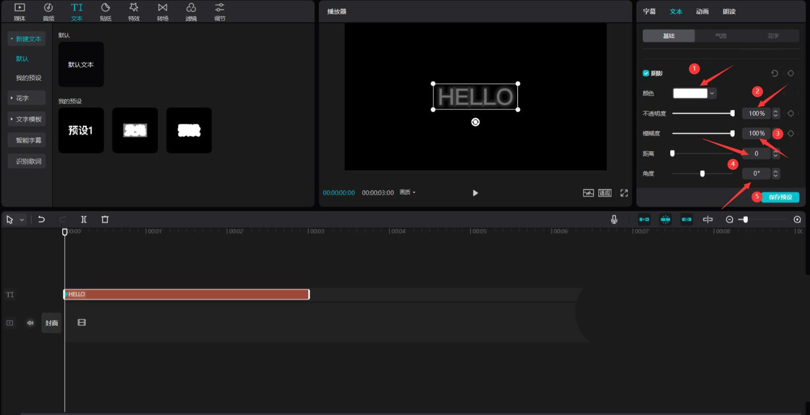
Task: Switch to the 气泡 sub-tab
Action: pyautogui.click(x=720, y=36)
